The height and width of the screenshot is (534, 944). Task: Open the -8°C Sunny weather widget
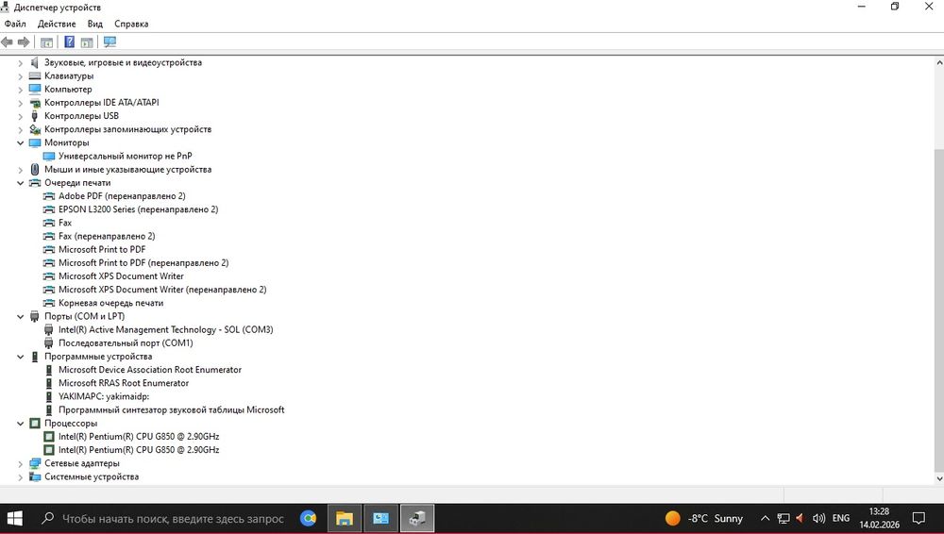(x=704, y=518)
